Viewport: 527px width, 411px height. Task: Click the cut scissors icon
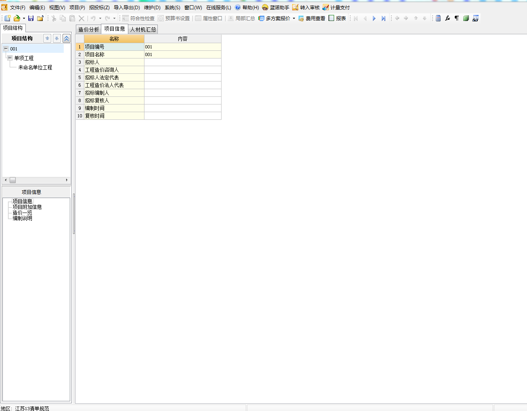click(x=54, y=18)
